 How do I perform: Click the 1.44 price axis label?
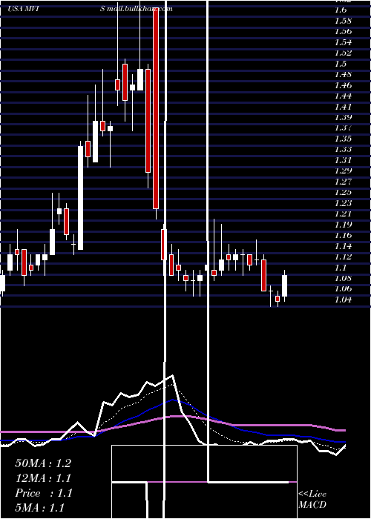click(x=343, y=96)
